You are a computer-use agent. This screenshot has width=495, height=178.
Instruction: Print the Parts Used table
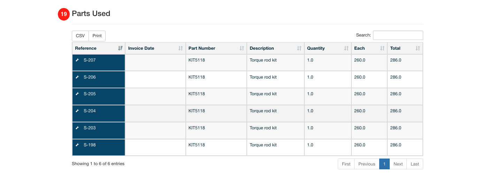point(97,36)
